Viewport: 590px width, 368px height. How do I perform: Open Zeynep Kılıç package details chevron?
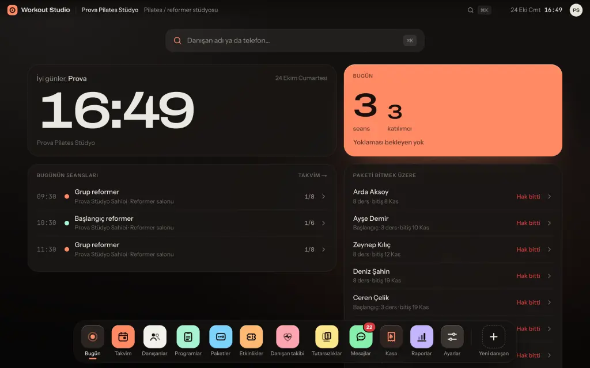tap(549, 250)
